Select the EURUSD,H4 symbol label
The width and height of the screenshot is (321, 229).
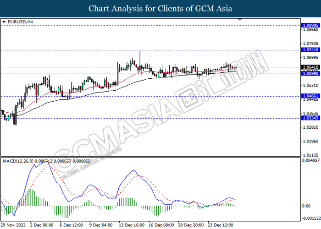point(20,22)
